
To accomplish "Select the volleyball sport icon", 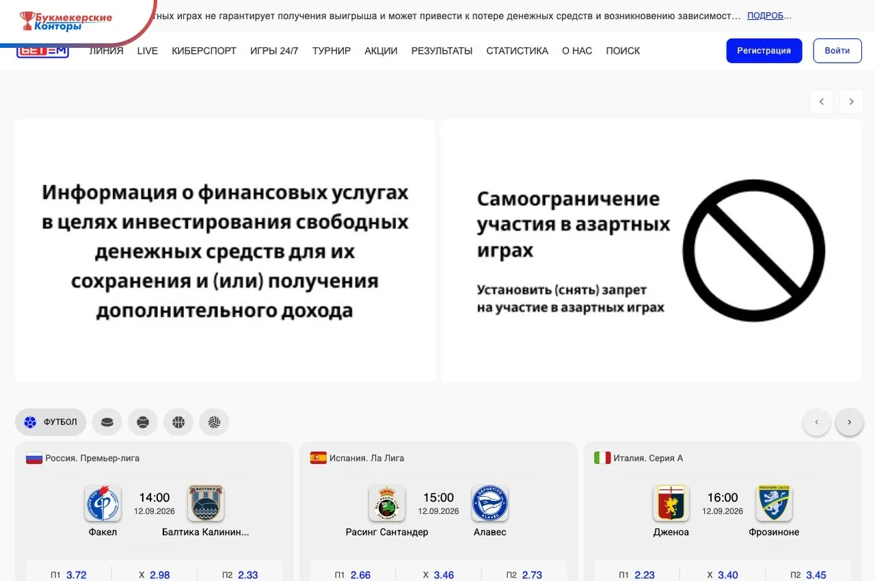I will click(x=214, y=422).
